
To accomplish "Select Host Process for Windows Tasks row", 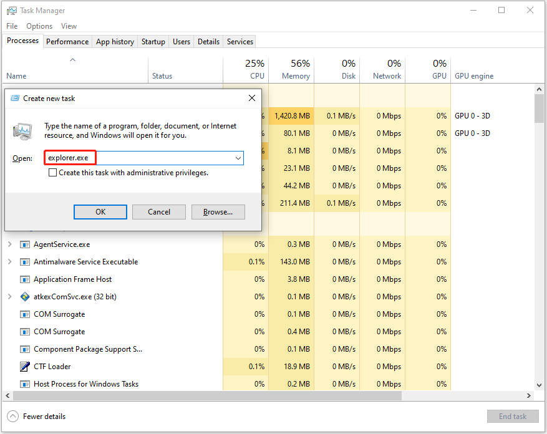I will pyautogui.click(x=268, y=384).
